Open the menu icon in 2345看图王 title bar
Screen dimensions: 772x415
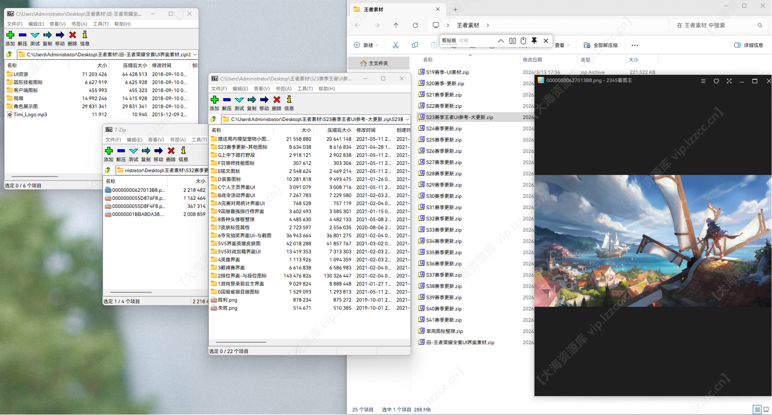pos(703,81)
